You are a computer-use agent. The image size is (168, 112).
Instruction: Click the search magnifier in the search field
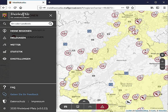pos(50,24)
